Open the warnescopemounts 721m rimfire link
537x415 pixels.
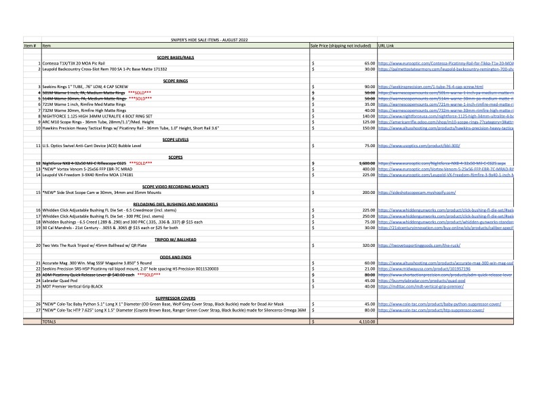click(445, 104)
